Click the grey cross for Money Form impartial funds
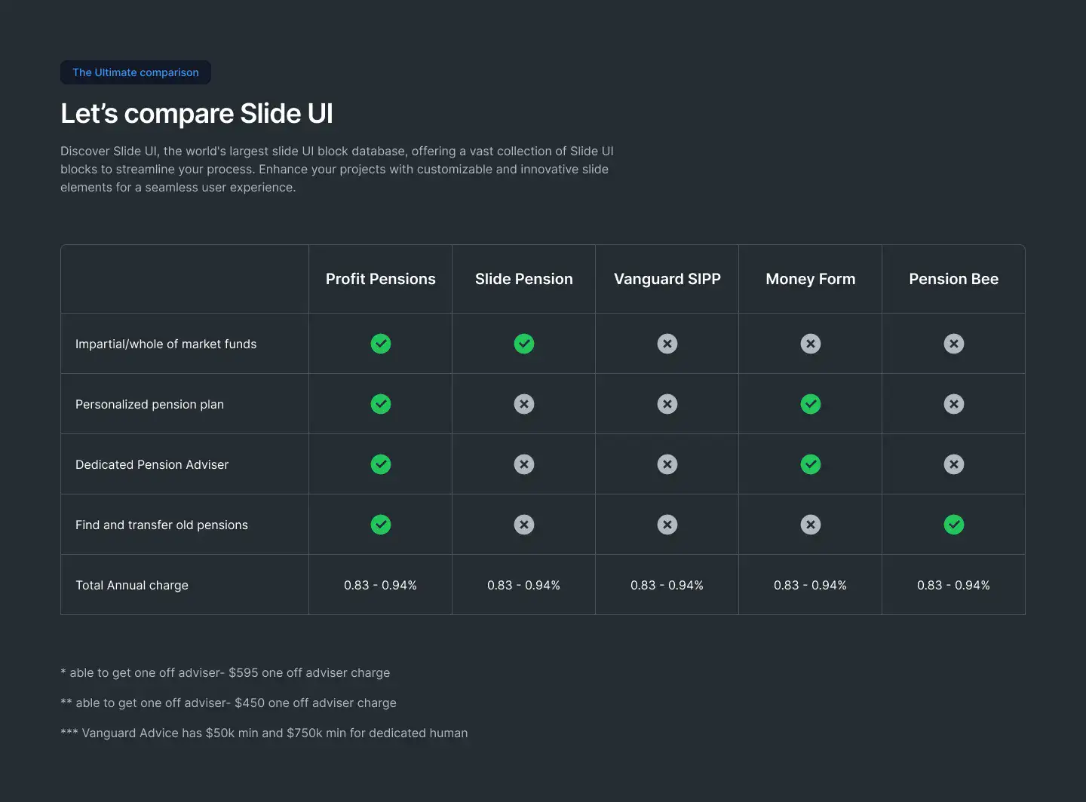The width and height of the screenshot is (1086, 802). click(x=811, y=344)
